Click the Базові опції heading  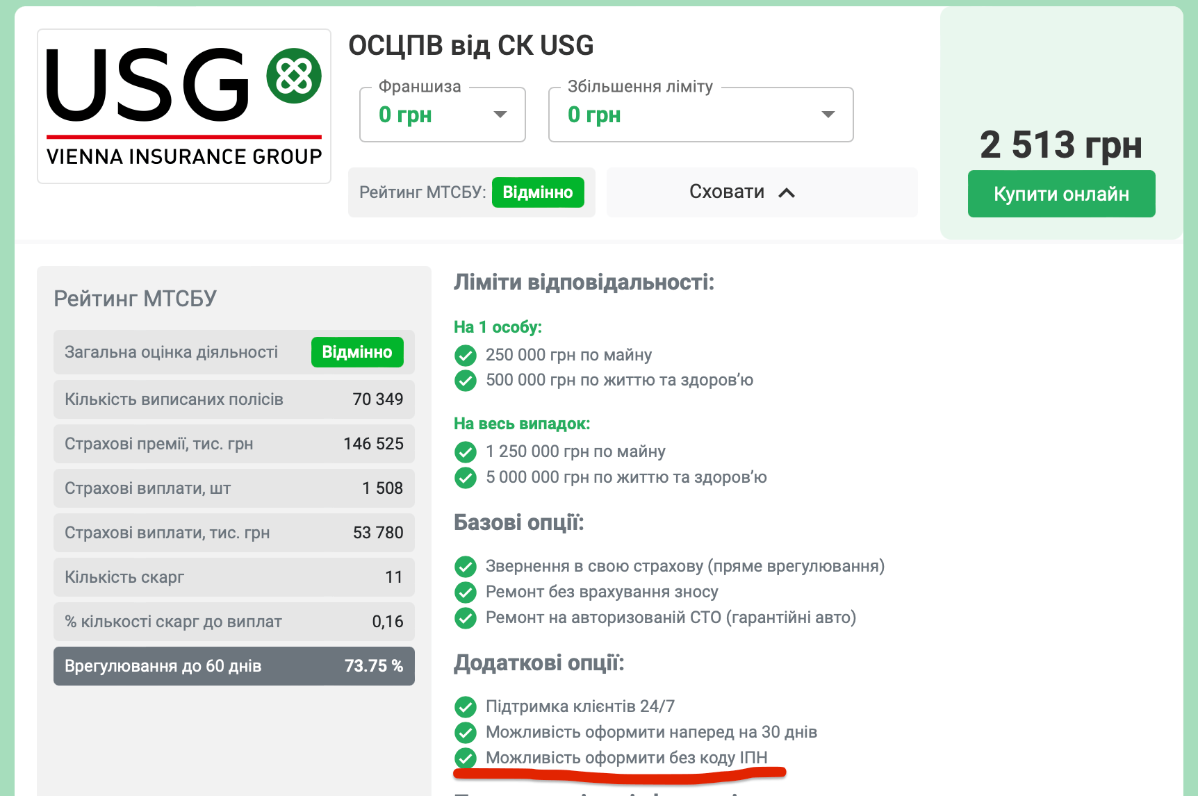coord(519,522)
